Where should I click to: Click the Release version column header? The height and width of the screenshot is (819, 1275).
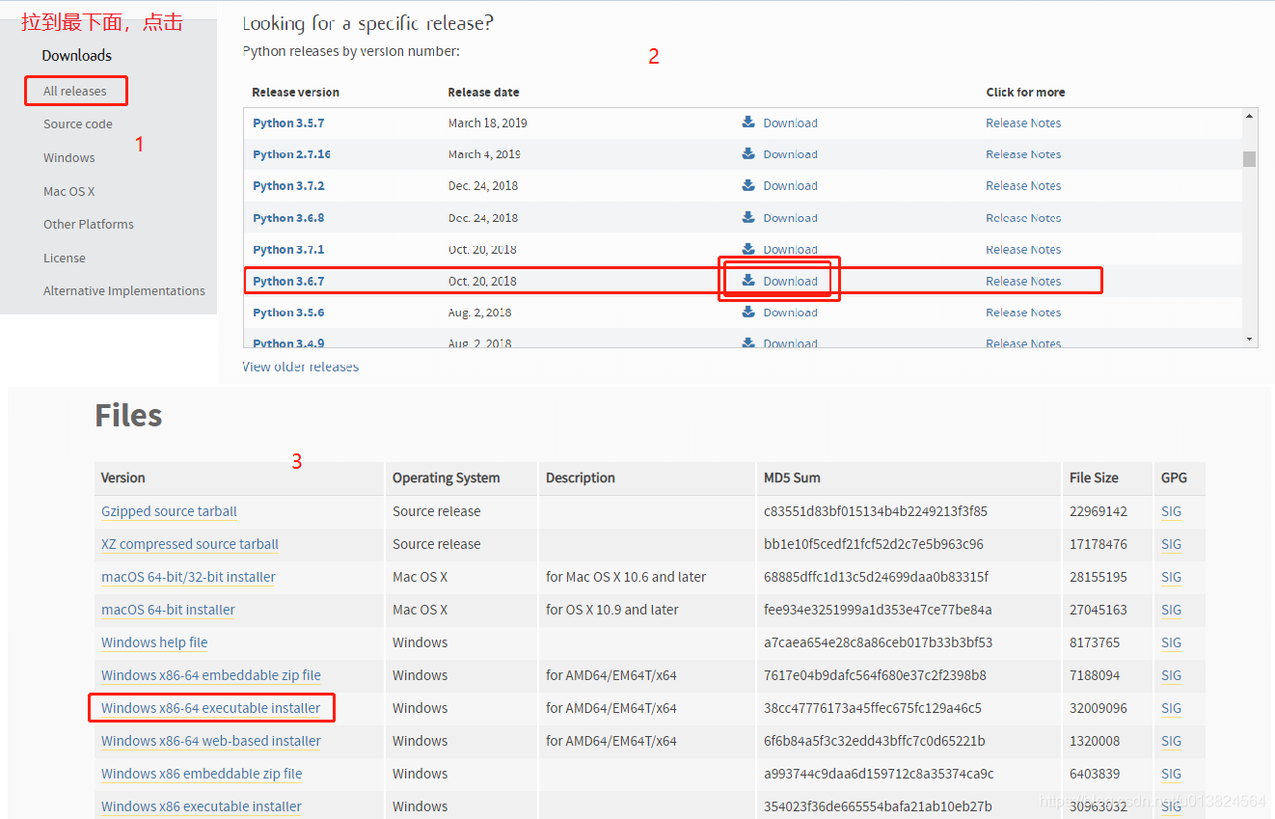pyautogui.click(x=296, y=93)
